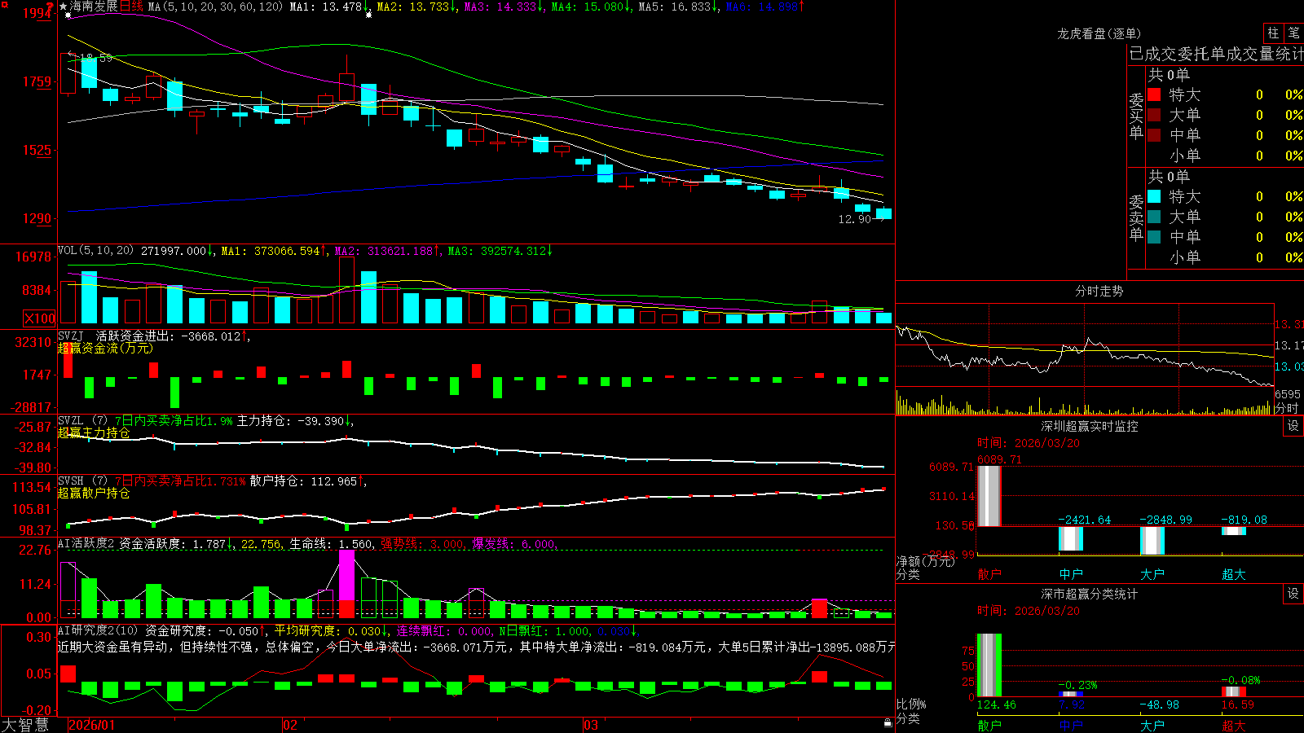Click the 龙虎看盘(逐单) panel title

pos(1099,33)
